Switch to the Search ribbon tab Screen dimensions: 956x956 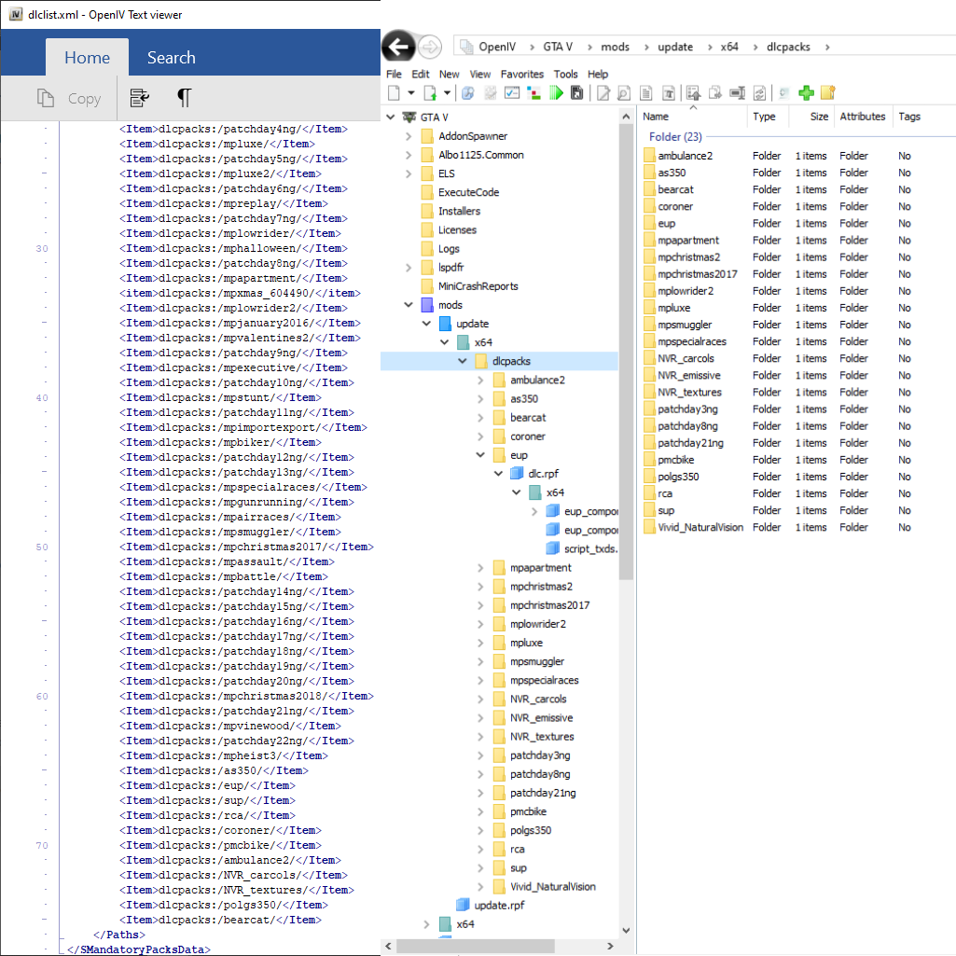pos(172,57)
